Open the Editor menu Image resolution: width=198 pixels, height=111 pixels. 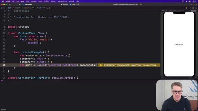40,1
